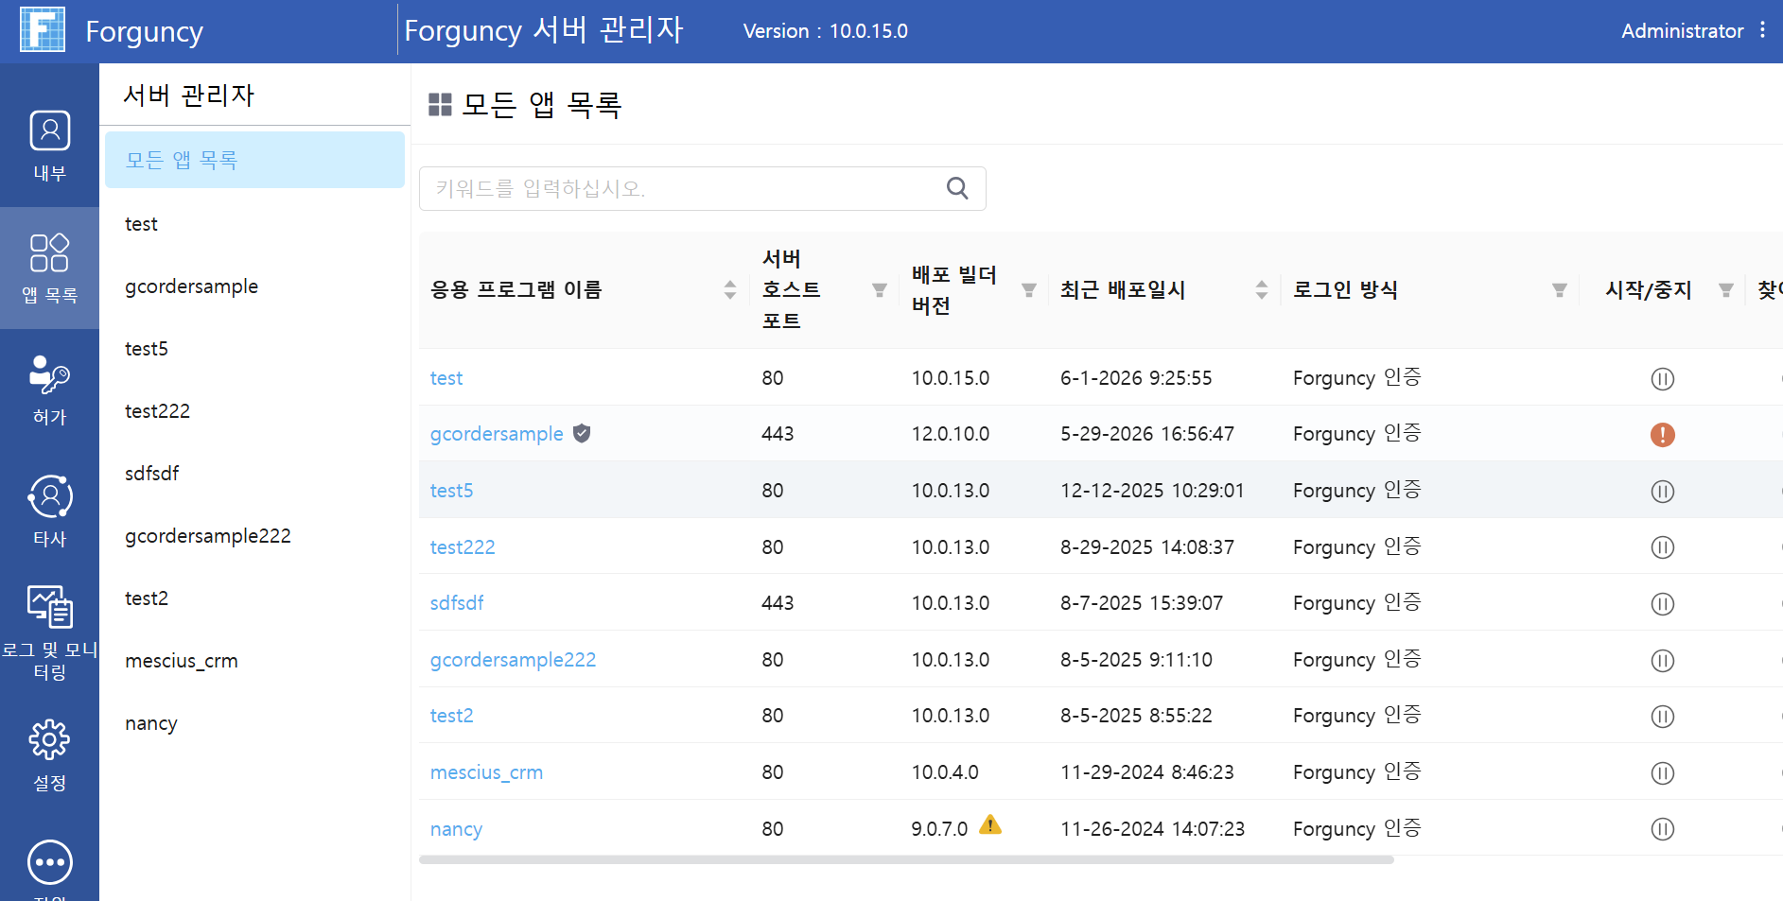The image size is (1783, 901).
Task: Open the mescius_crm app link
Action: pos(486,772)
